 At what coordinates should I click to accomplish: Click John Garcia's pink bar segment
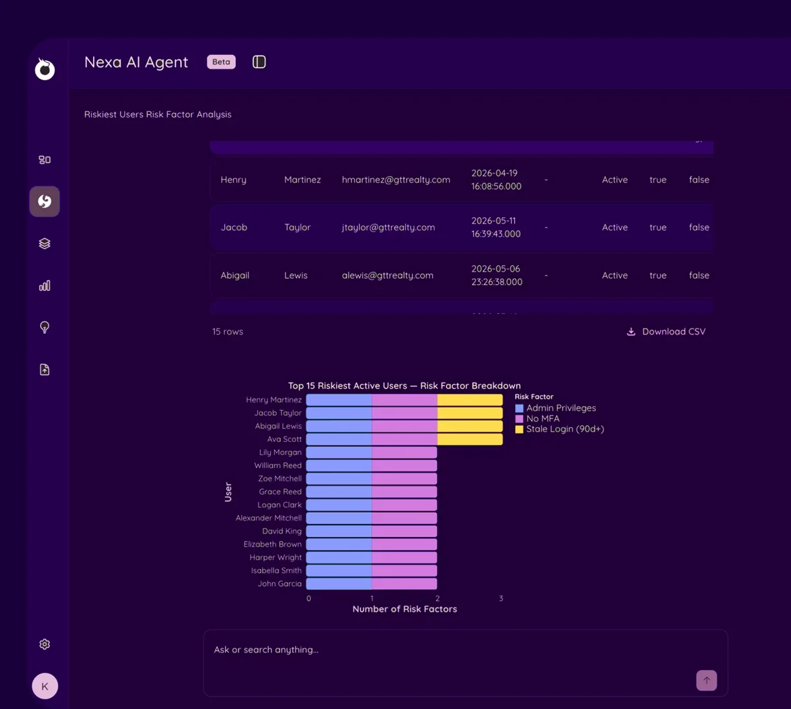405,584
